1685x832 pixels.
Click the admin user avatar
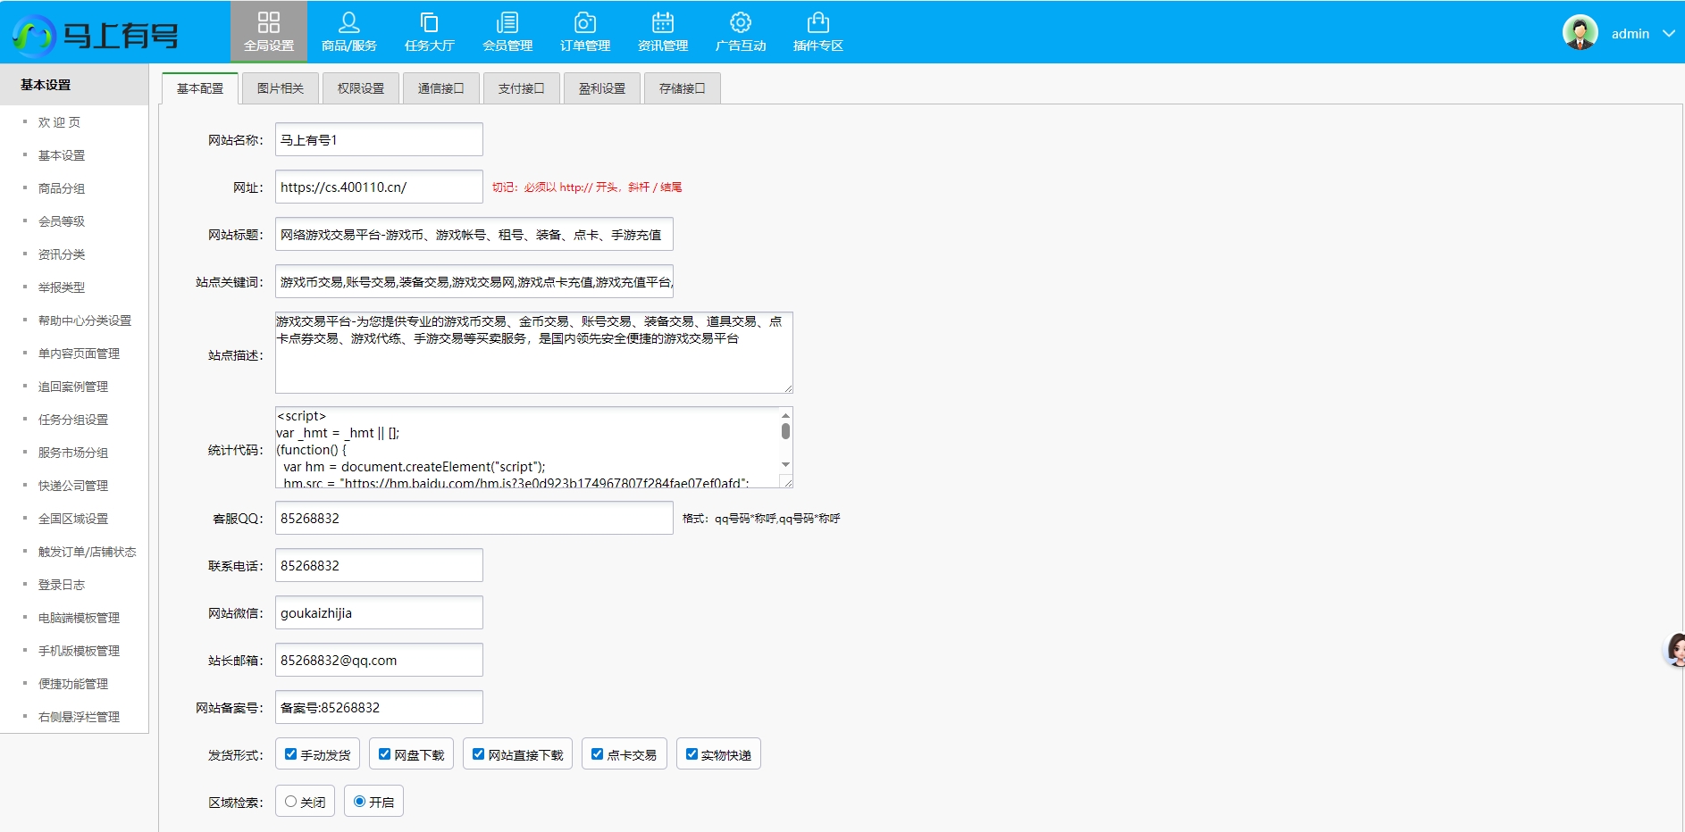pyautogui.click(x=1580, y=33)
